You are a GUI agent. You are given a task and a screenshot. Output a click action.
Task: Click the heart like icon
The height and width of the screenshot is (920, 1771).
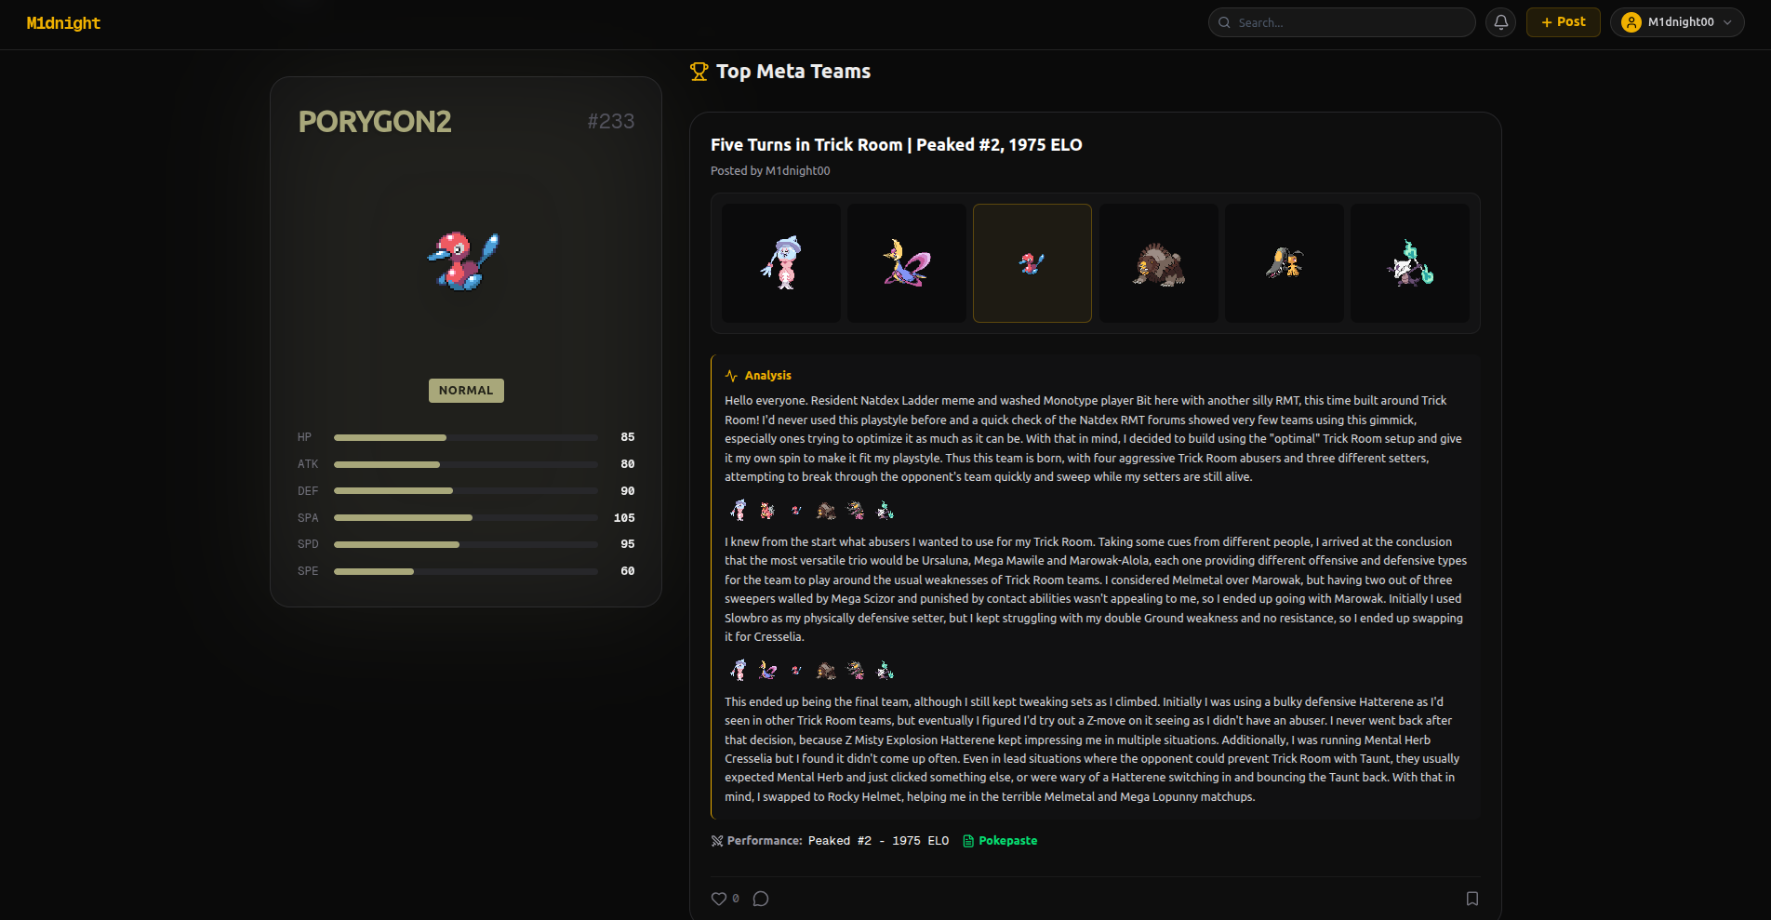point(719,899)
